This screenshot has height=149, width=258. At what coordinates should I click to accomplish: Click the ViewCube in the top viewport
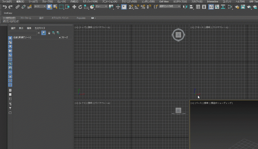click(x=178, y=34)
